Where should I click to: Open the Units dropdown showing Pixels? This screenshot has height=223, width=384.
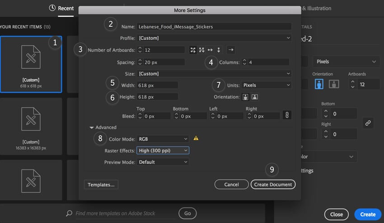pos(267,85)
